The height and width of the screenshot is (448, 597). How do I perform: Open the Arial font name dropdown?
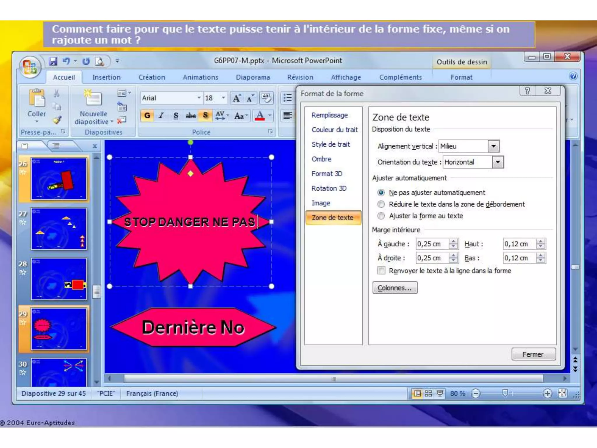click(x=199, y=98)
